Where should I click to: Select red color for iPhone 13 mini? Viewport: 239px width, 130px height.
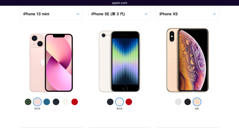[x=74, y=102]
